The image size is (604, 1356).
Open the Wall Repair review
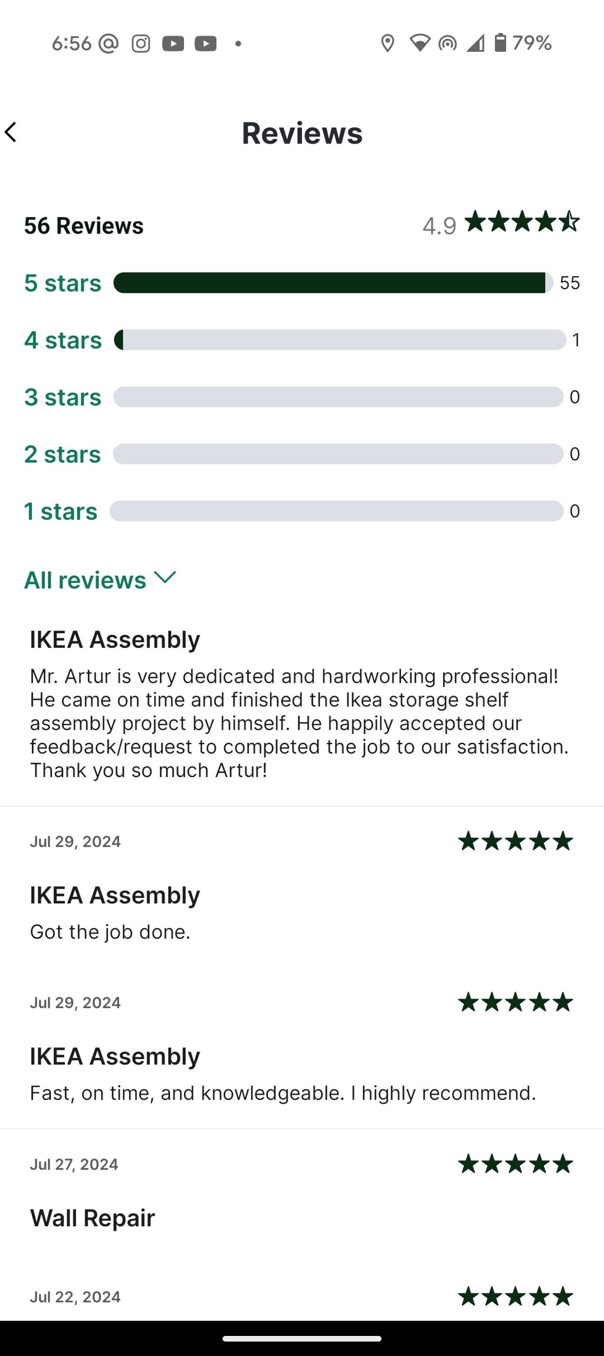[93, 1217]
